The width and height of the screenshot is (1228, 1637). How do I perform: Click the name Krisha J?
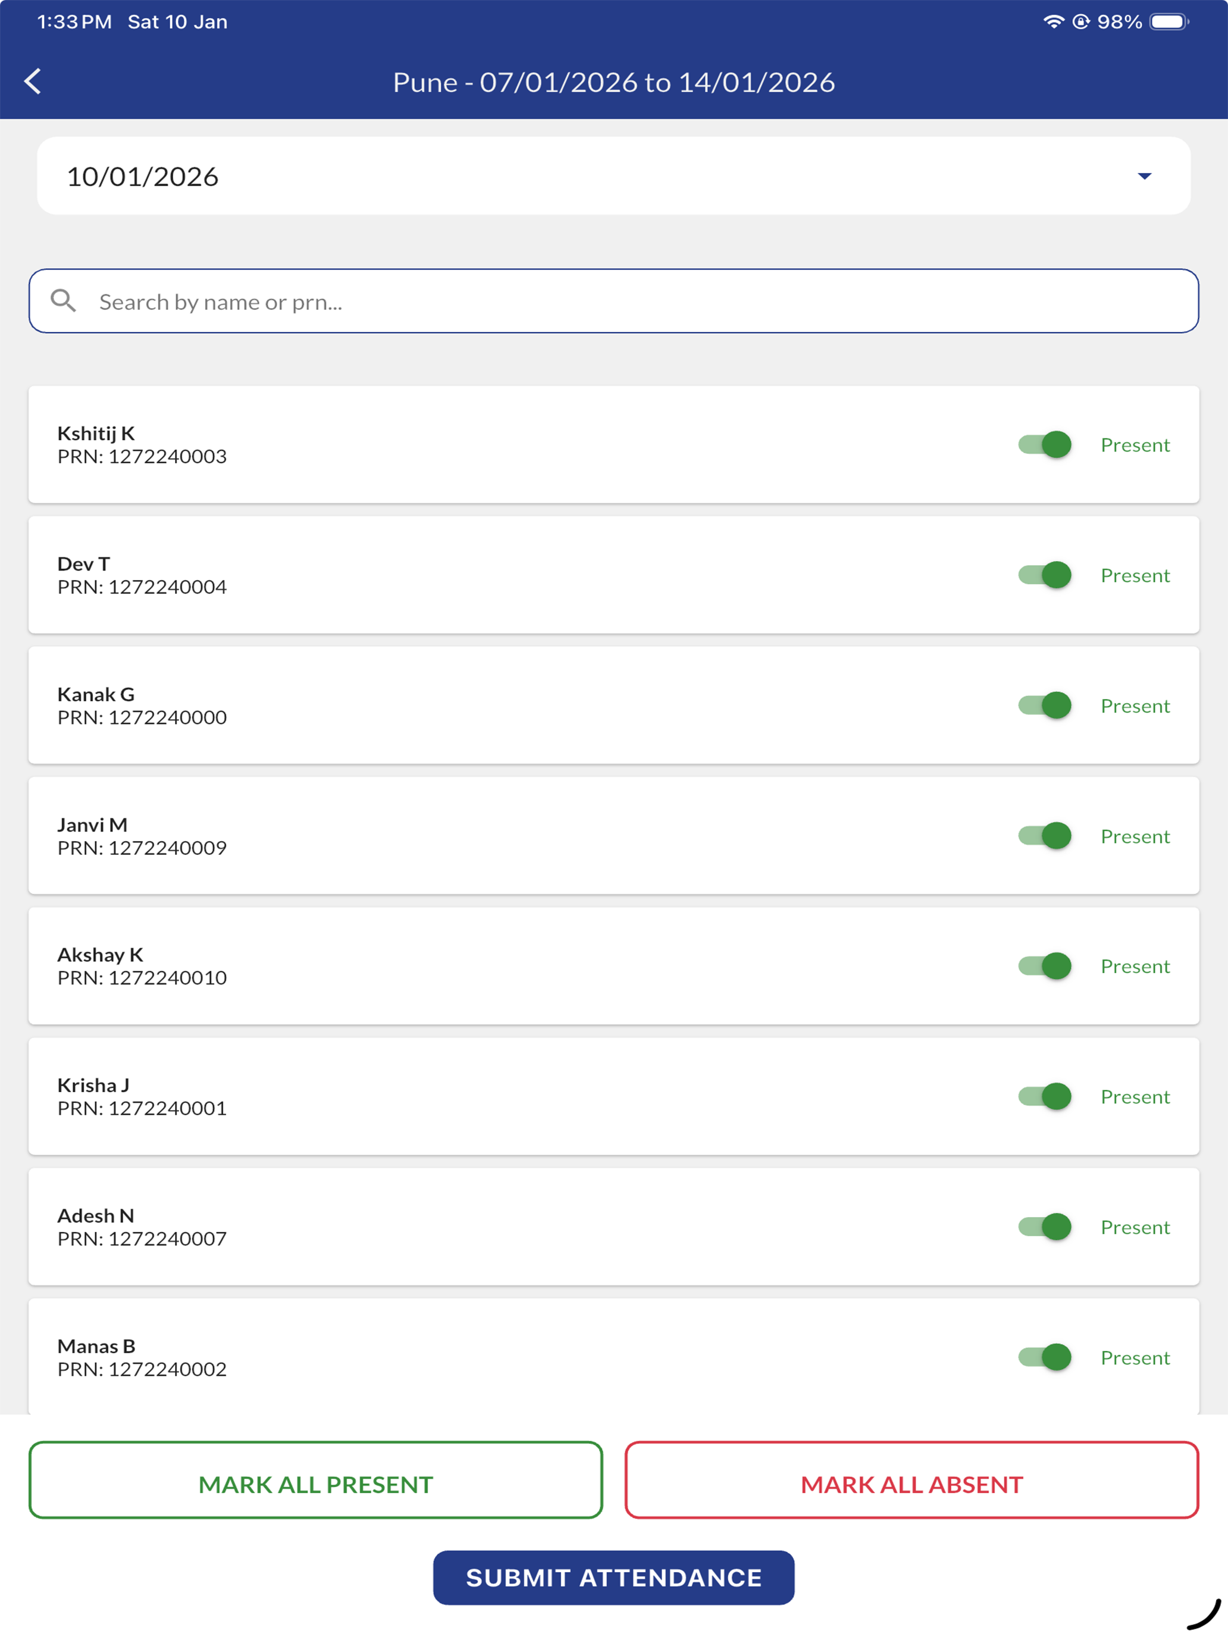pyautogui.click(x=93, y=1085)
